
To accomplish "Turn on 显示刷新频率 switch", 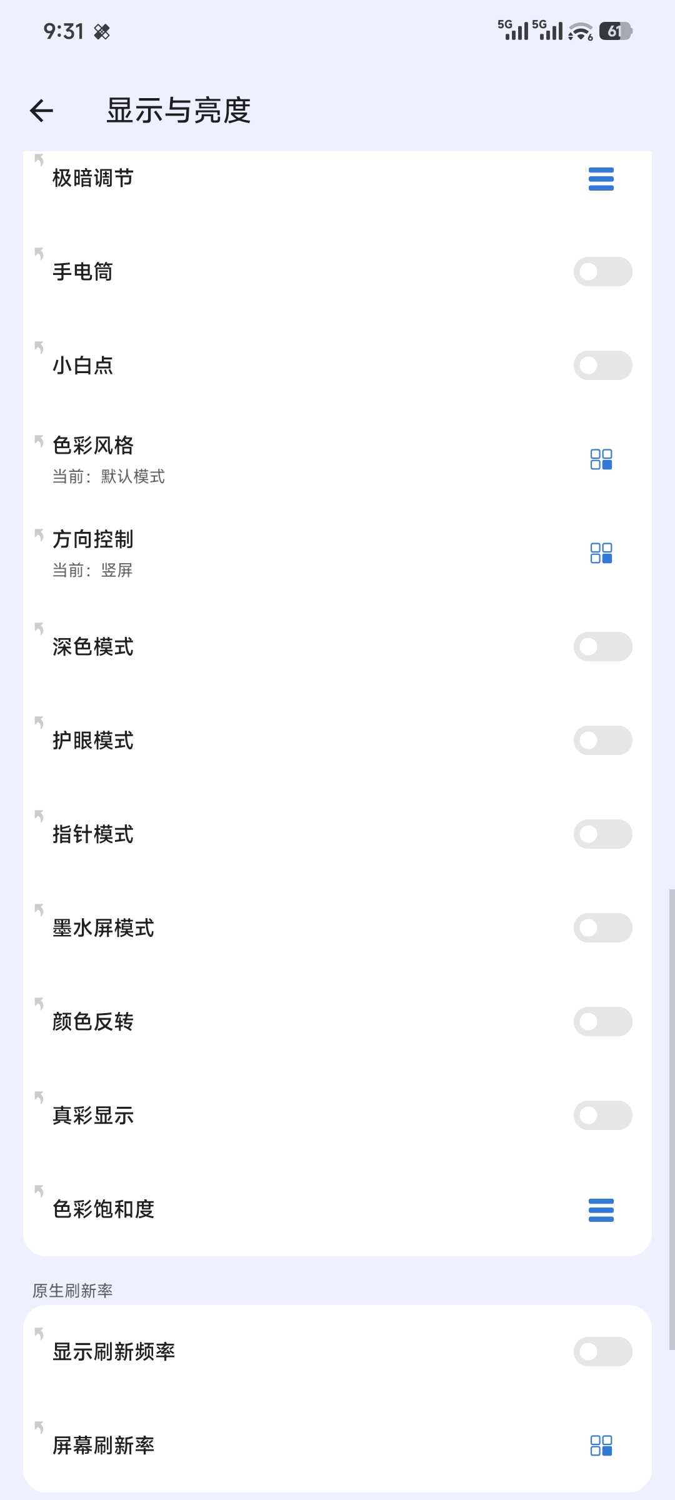I will click(602, 1351).
